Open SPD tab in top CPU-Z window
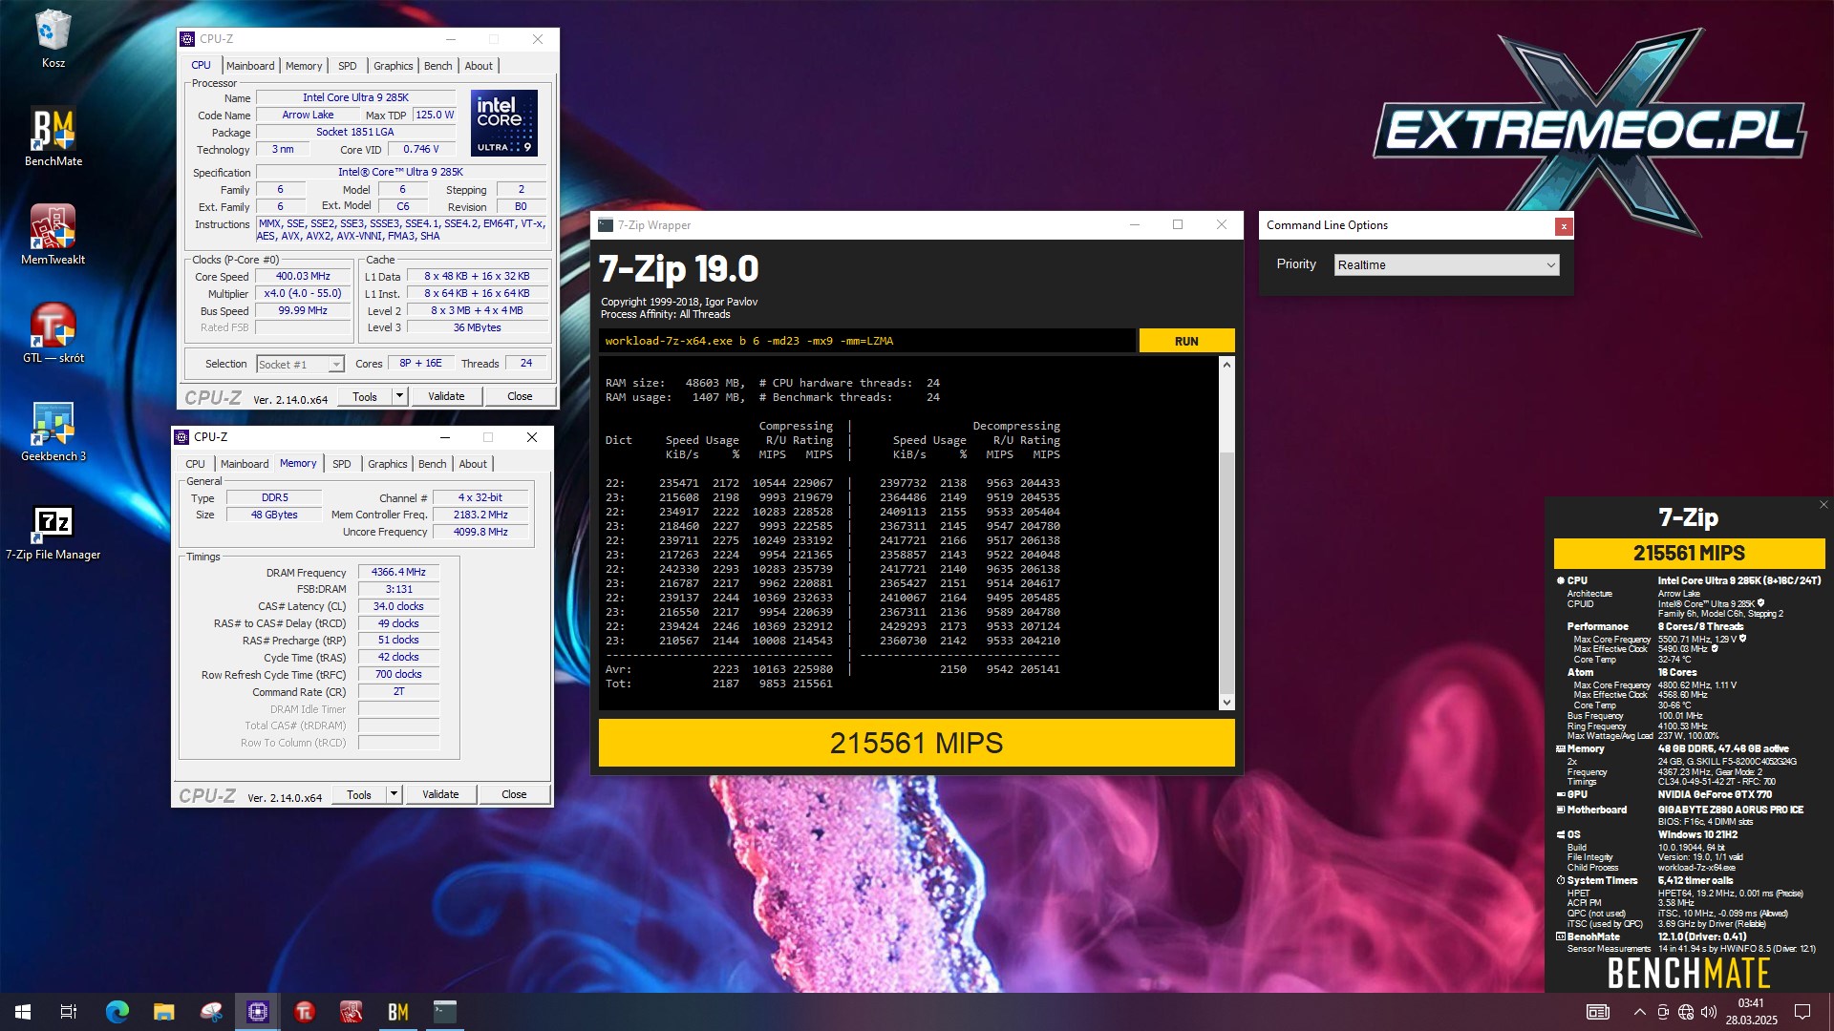The height and width of the screenshot is (1031, 1834). (x=348, y=66)
